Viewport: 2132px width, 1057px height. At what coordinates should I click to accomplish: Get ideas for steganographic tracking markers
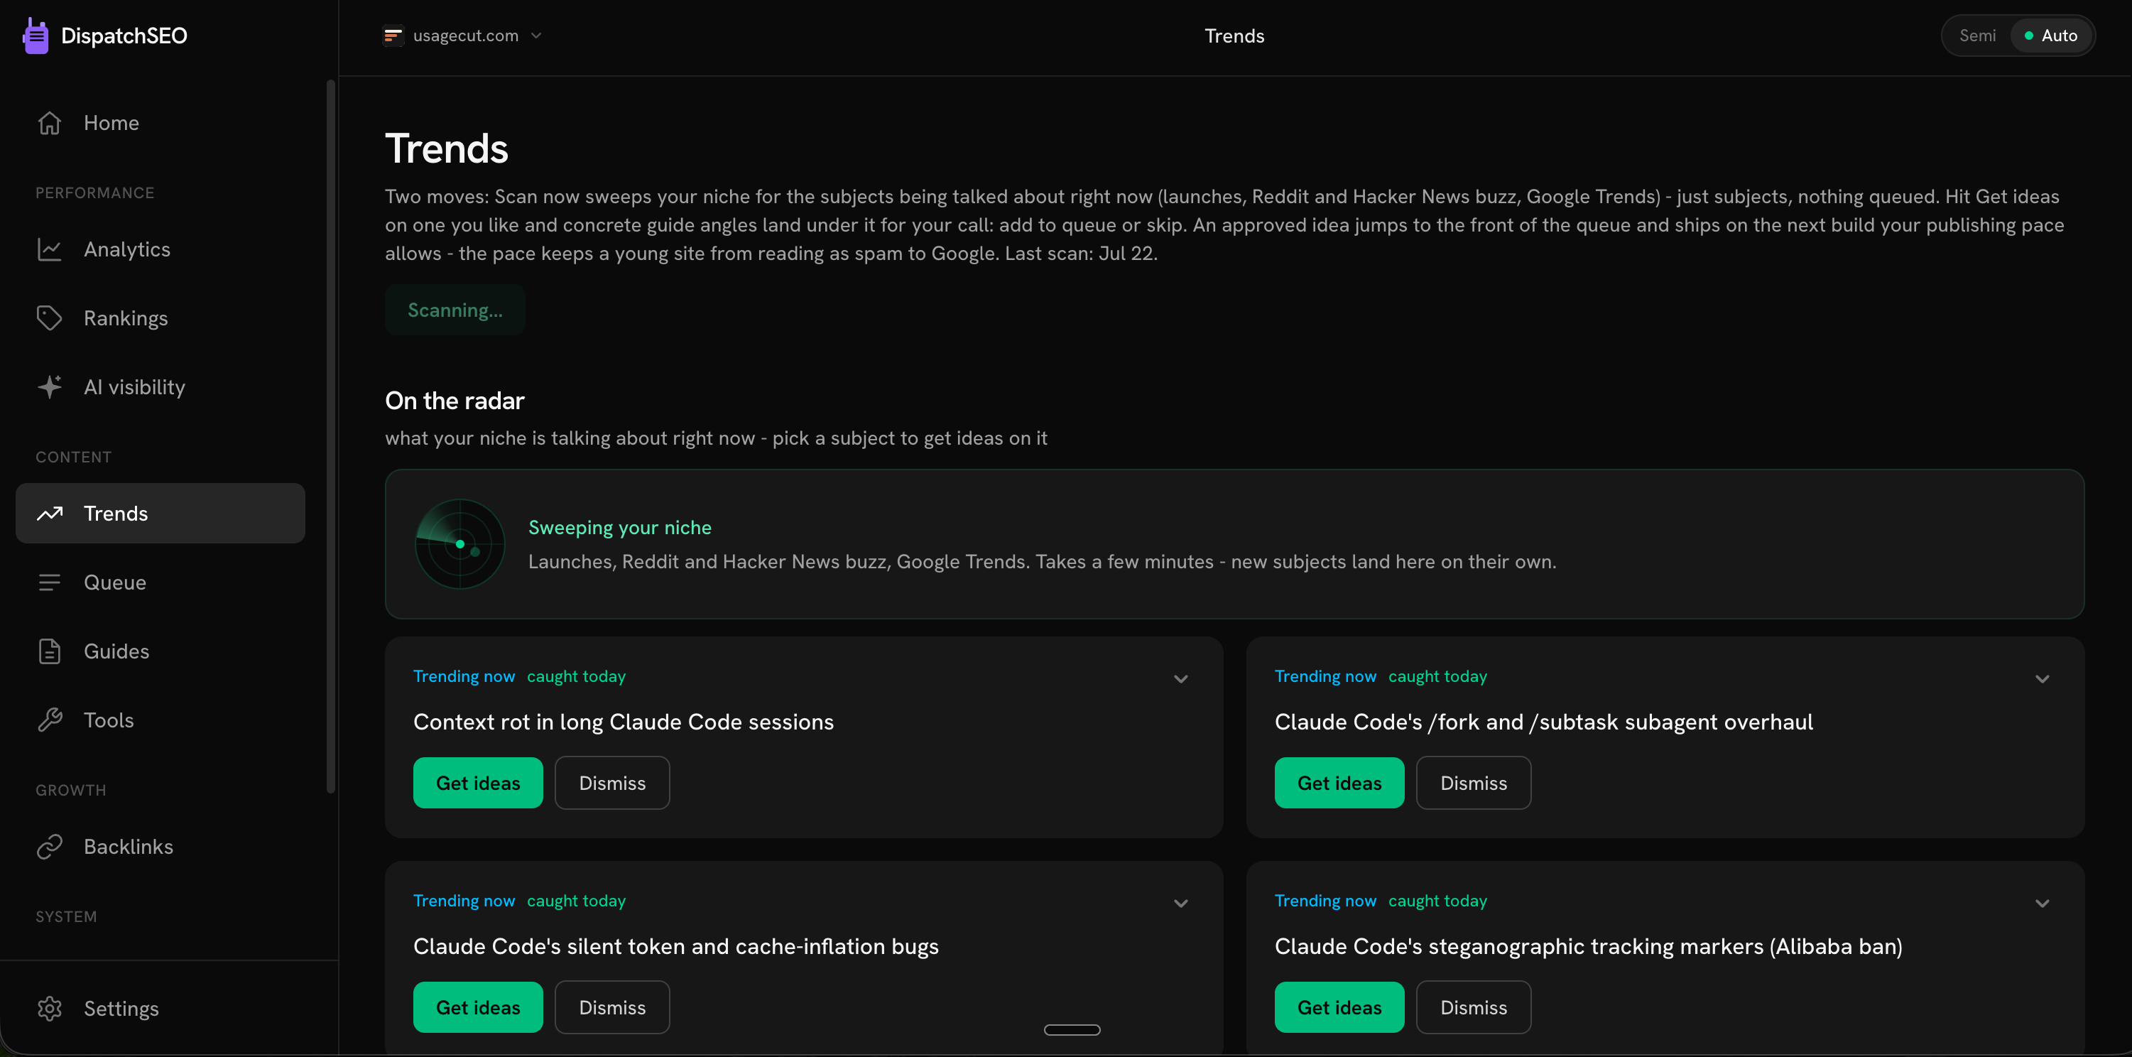pos(1339,1007)
